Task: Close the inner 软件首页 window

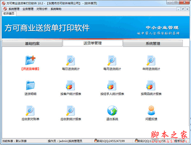Action: (187, 9)
